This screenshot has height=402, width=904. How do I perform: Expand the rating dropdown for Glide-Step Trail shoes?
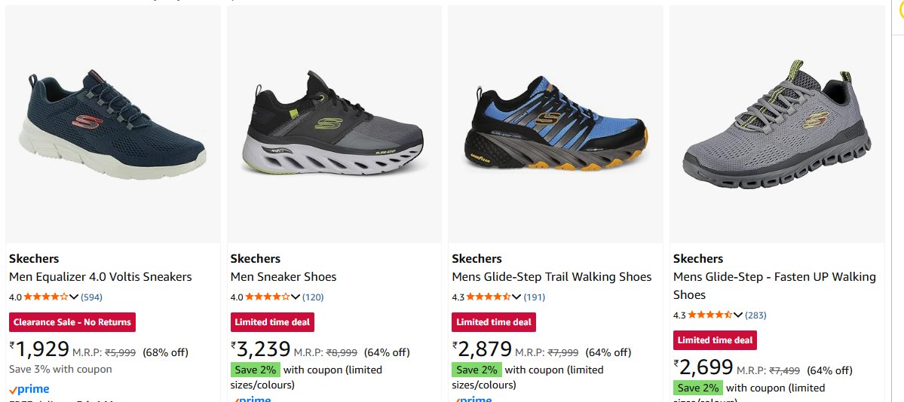pyautogui.click(x=517, y=297)
